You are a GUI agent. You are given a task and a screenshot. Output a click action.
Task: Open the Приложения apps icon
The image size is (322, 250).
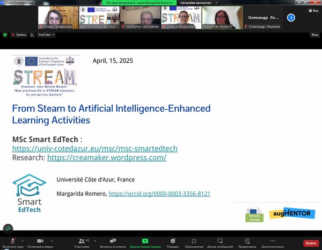point(194,241)
